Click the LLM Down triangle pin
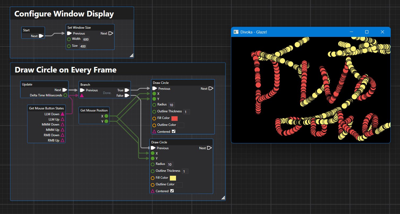The image size is (400, 214). pyautogui.click(x=62, y=114)
